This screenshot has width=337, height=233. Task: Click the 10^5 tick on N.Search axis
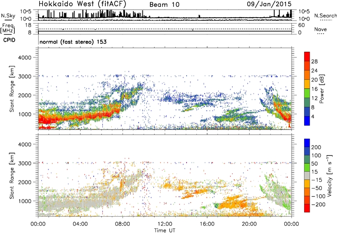click(x=304, y=11)
